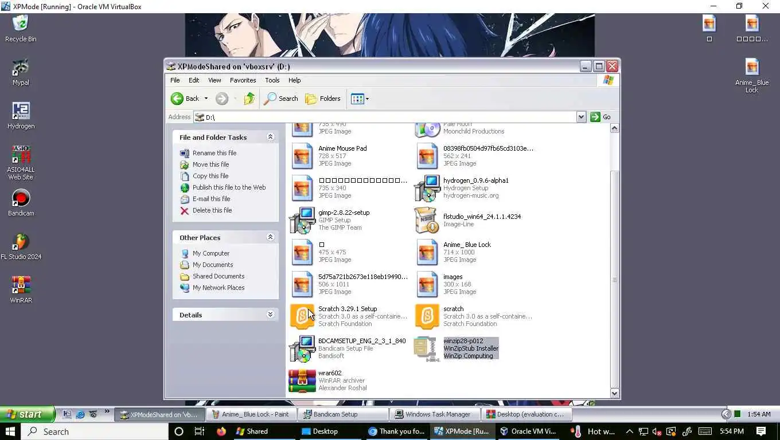Launch Mypal from the desktop
Image resolution: width=780 pixels, height=440 pixels.
point(21,72)
